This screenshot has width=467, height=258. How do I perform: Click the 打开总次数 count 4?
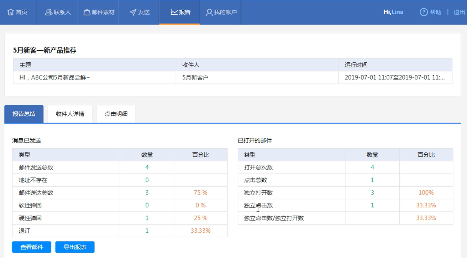pyautogui.click(x=372, y=167)
